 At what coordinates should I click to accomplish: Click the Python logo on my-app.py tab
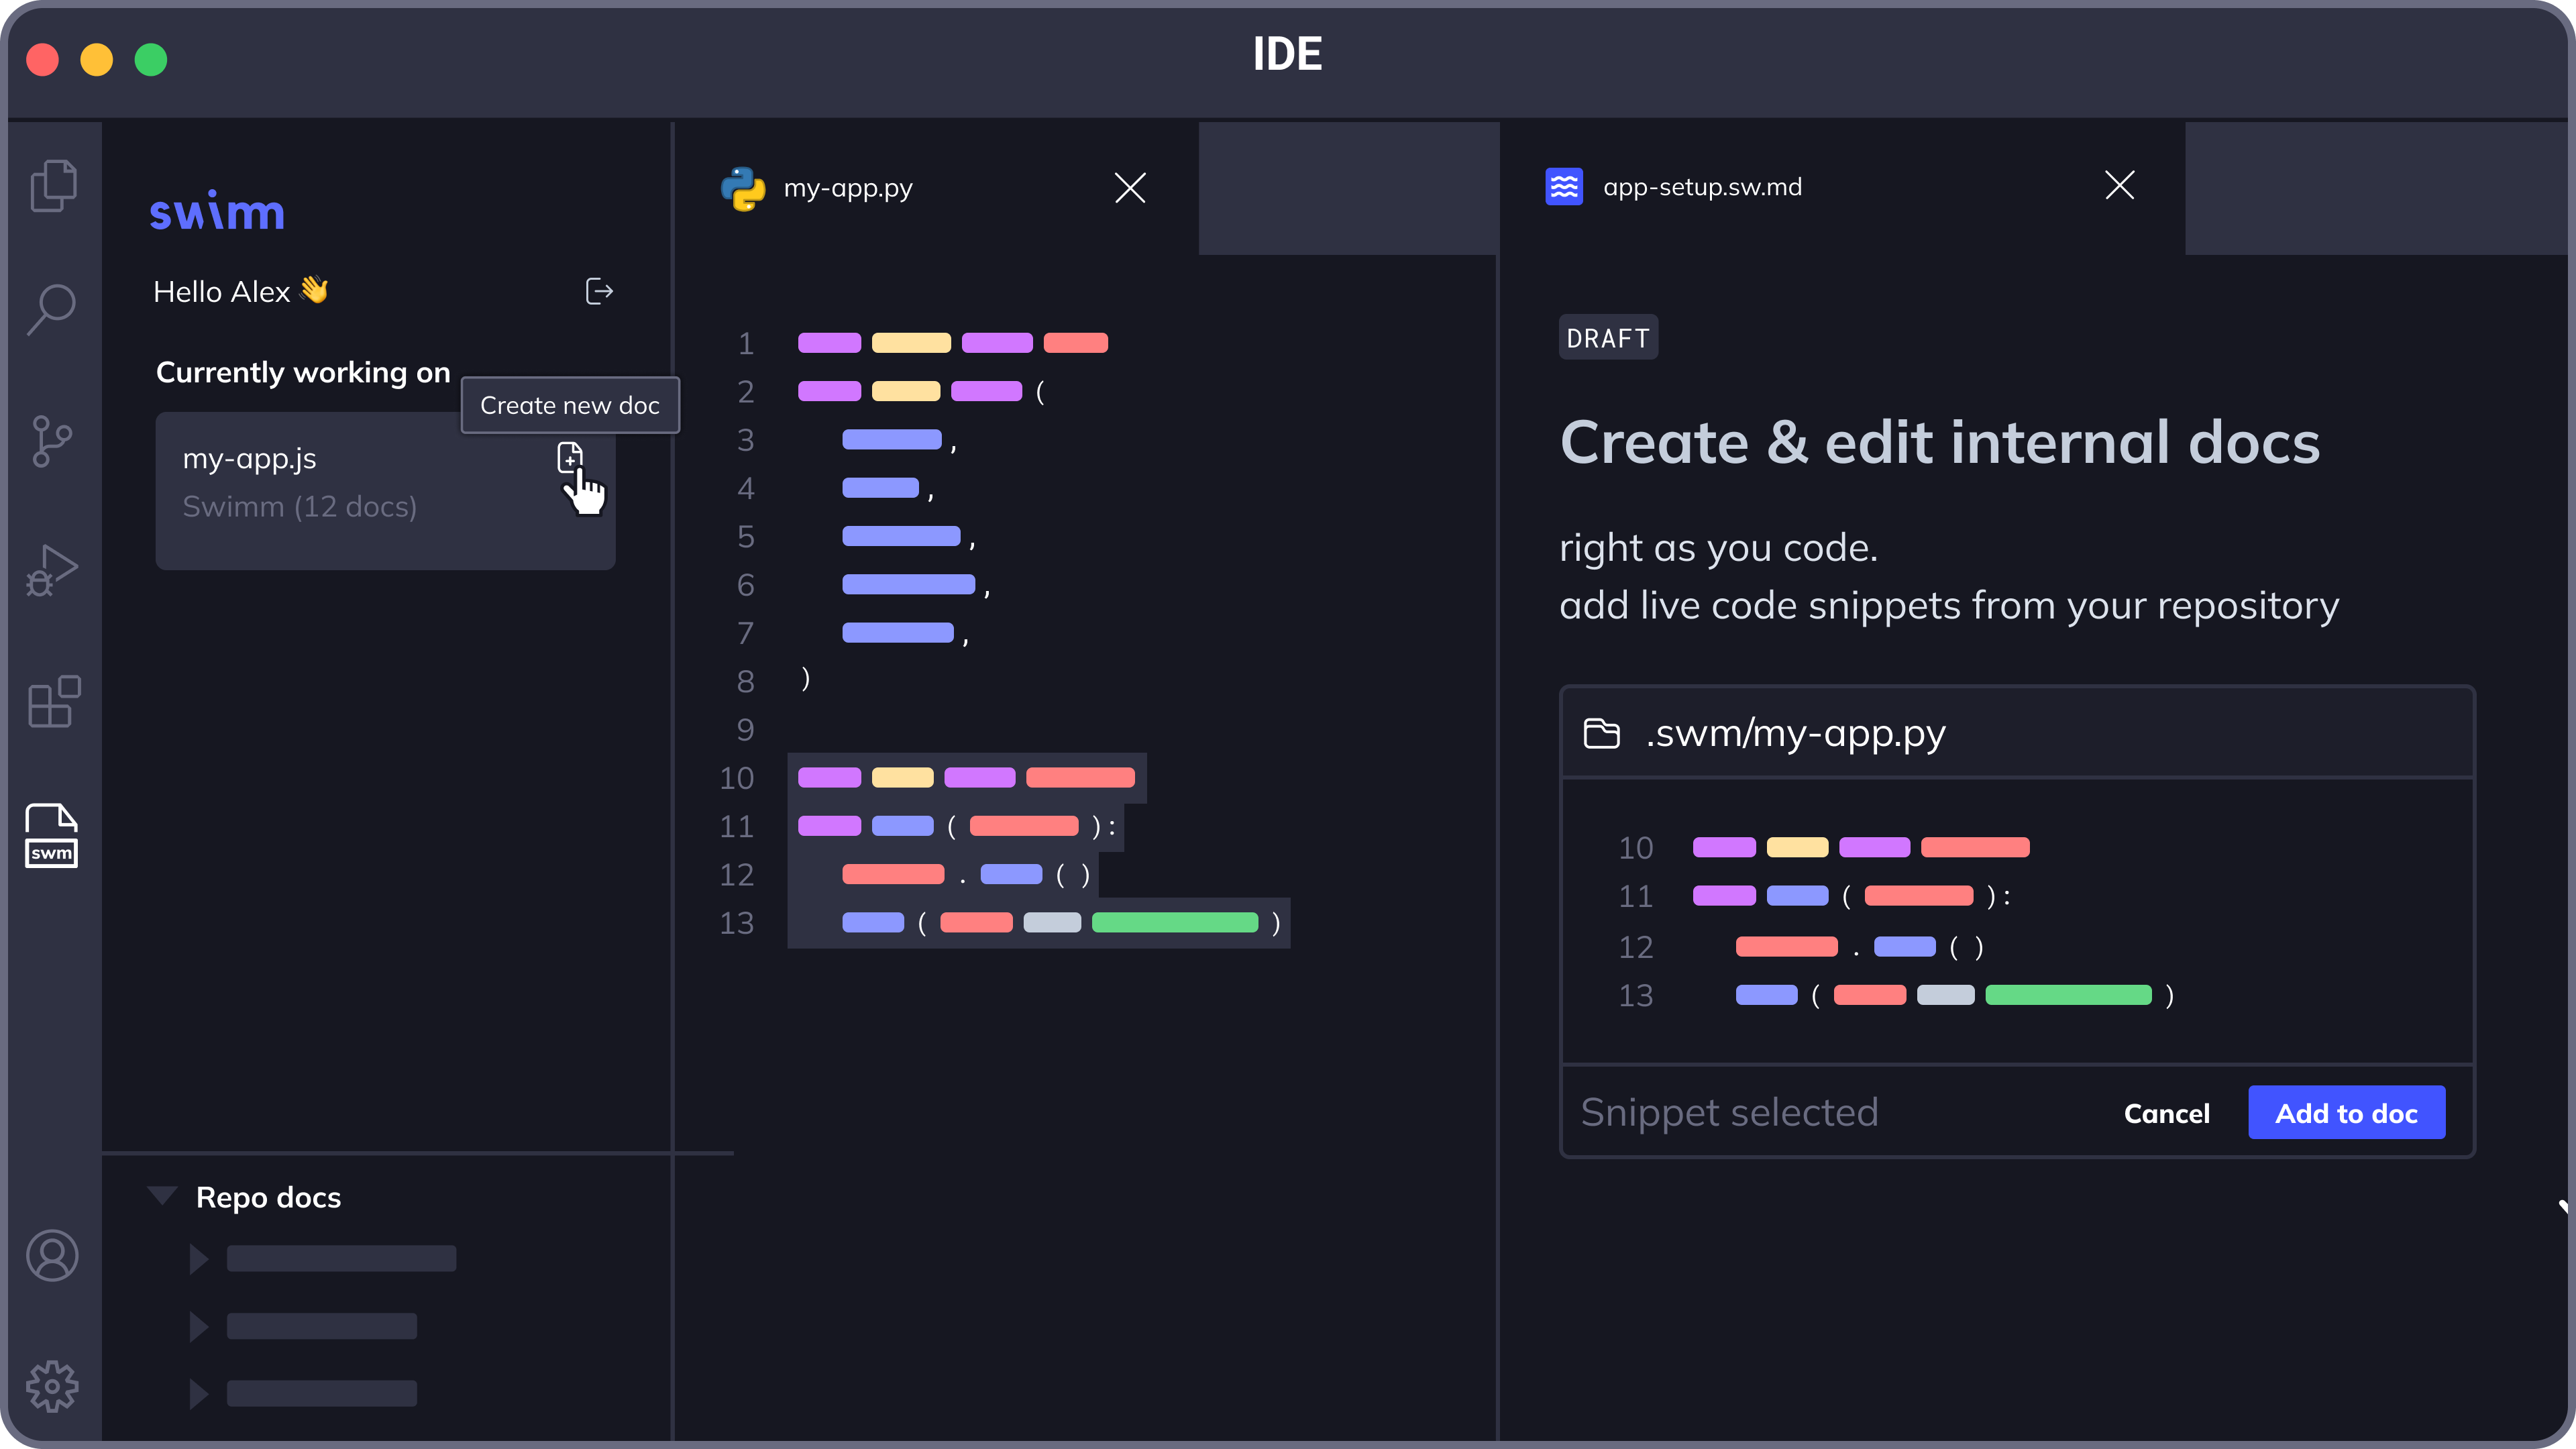click(743, 188)
